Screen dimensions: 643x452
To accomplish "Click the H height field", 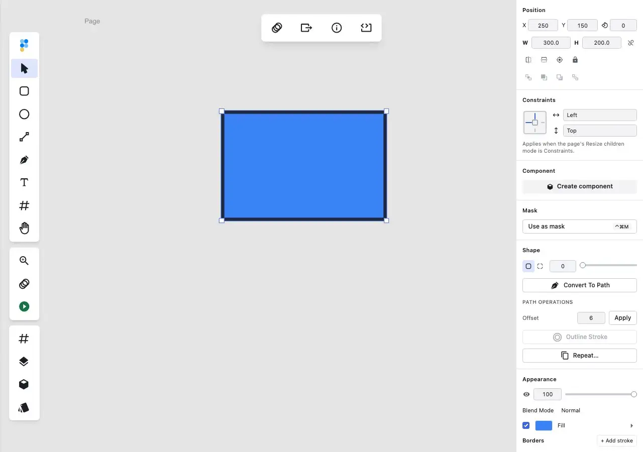I will [602, 43].
